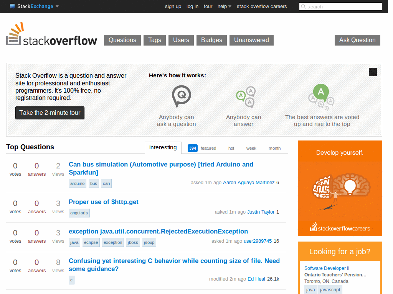Click in the search input field
This screenshot has width=393, height=294.
(x=342, y=7)
